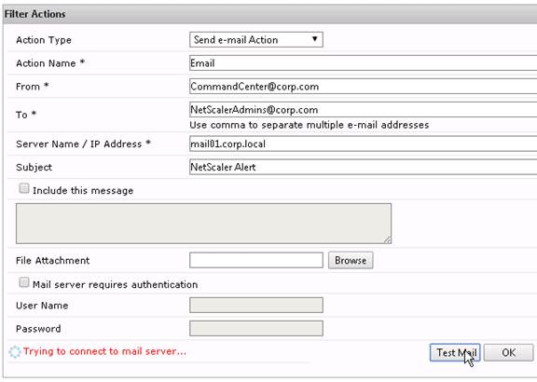Click the Browse button for attachments
Viewport: 537px width, 382px height.
coord(351,261)
